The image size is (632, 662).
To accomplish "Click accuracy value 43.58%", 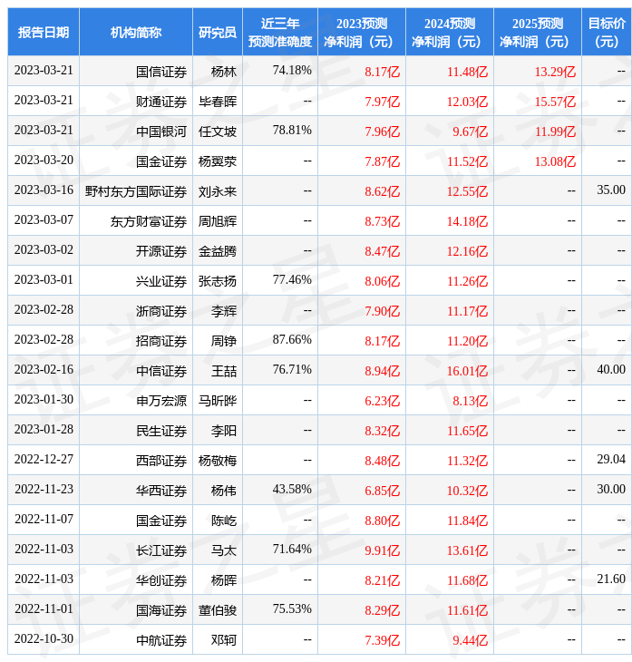I will coord(292,489).
